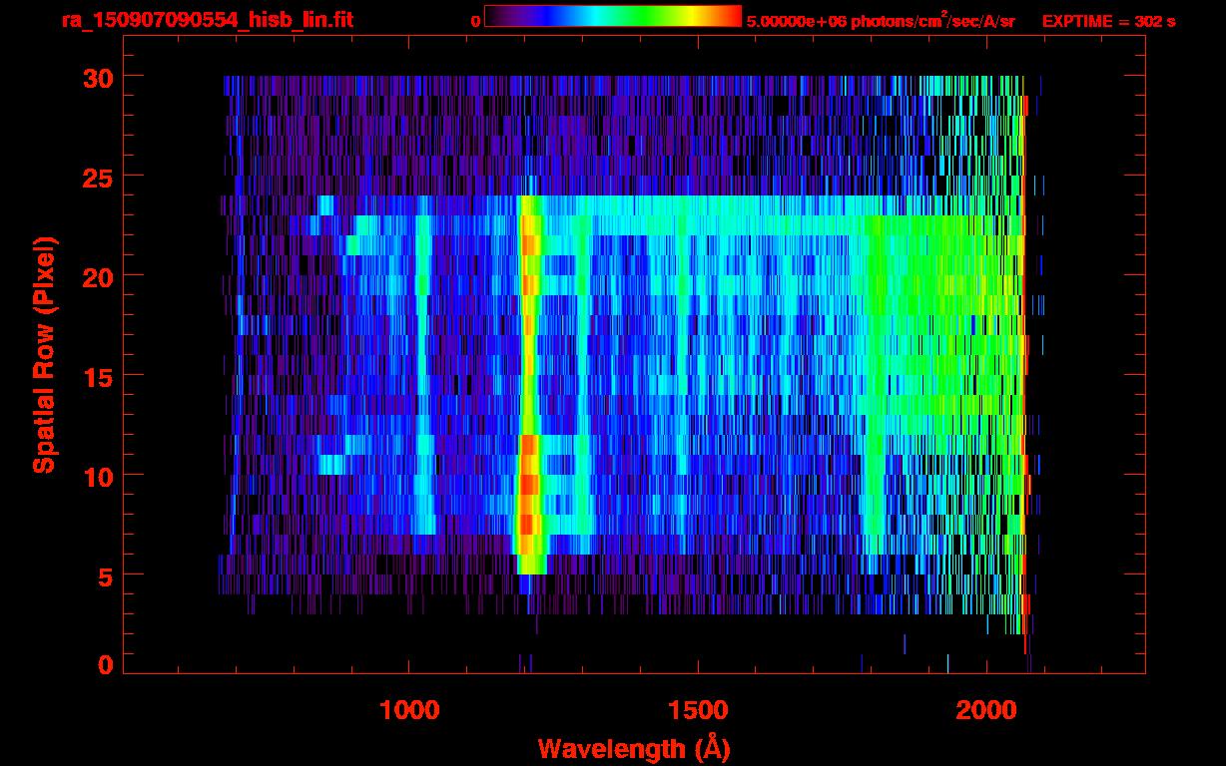1226x766 pixels.
Task: Click the EXPTIME = 302 s text
Action: click(1108, 21)
